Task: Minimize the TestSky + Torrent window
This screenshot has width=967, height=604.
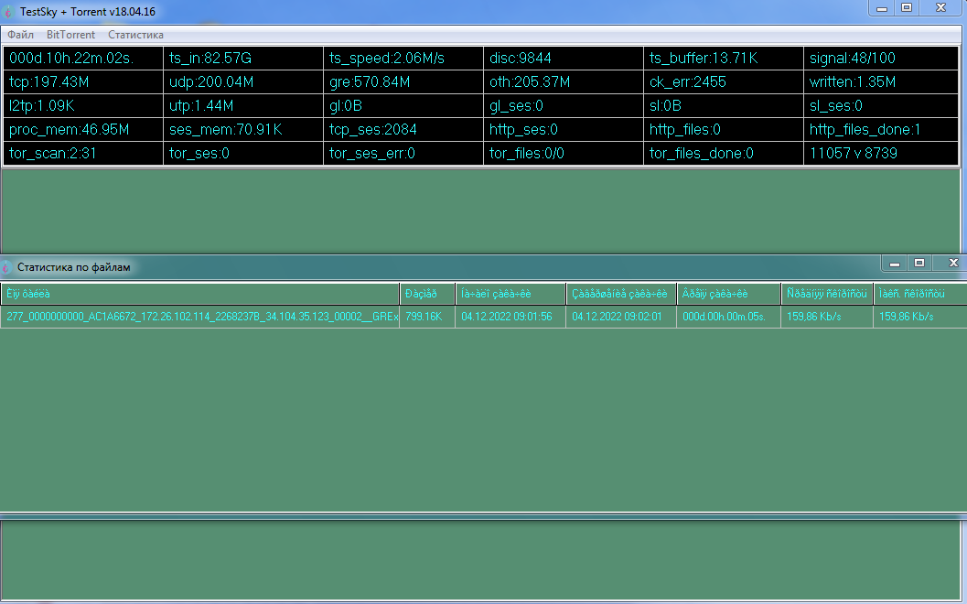Action: point(883,7)
